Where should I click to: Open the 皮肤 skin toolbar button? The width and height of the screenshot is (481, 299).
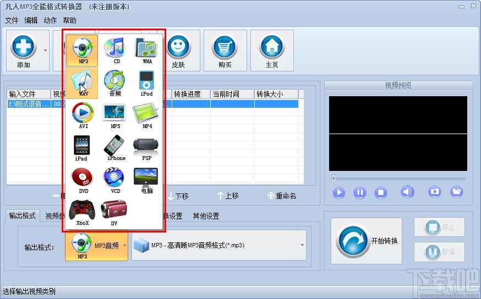tap(178, 51)
